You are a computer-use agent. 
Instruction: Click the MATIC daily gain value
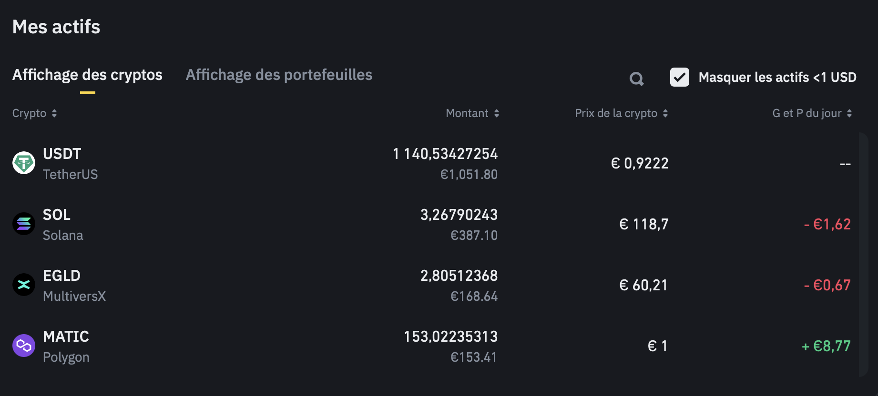pyautogui.click(x=826, y=346)
